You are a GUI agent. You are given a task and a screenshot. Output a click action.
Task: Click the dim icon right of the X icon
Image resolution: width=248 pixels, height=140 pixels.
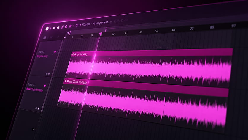tap(58, 37)
